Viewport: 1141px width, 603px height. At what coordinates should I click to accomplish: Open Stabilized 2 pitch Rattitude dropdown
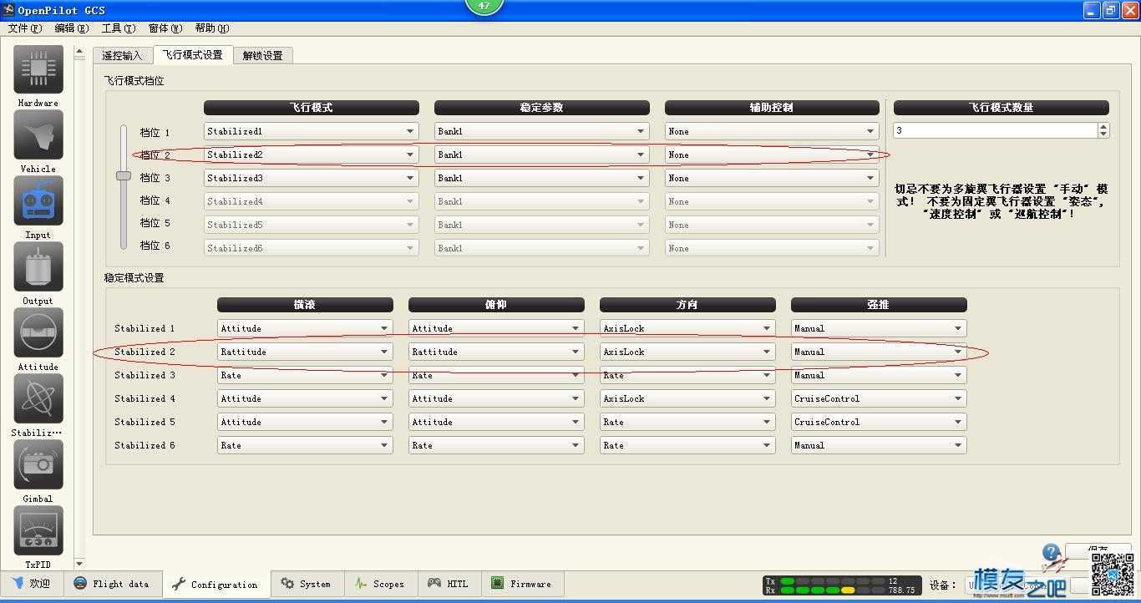point(496,352)
